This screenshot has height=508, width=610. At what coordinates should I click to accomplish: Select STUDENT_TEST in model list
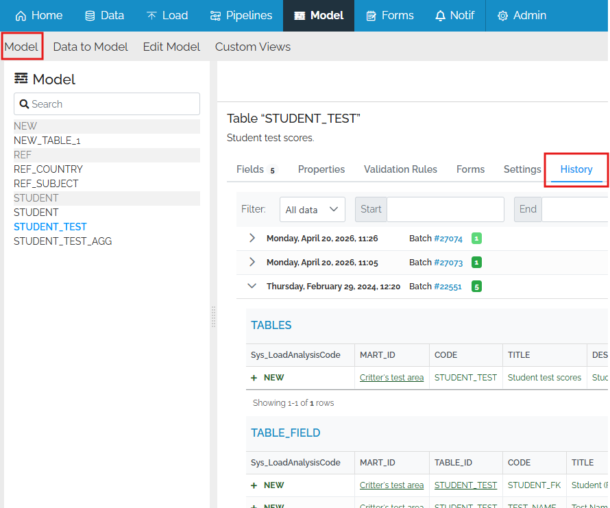click(50, 227)
